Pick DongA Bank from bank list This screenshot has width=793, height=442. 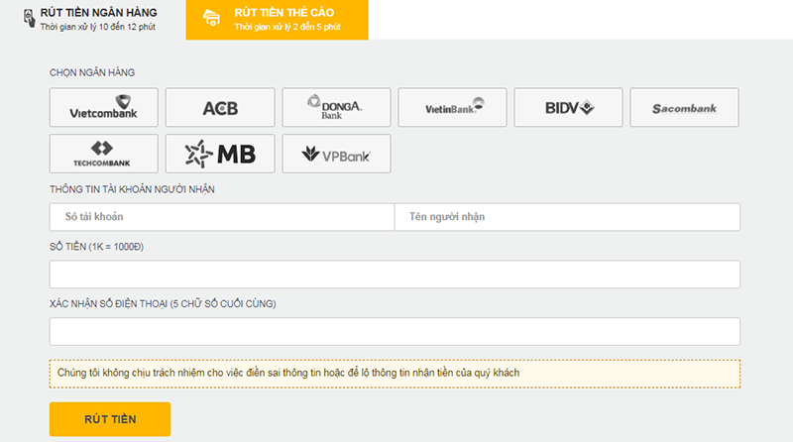coord(336,107)
